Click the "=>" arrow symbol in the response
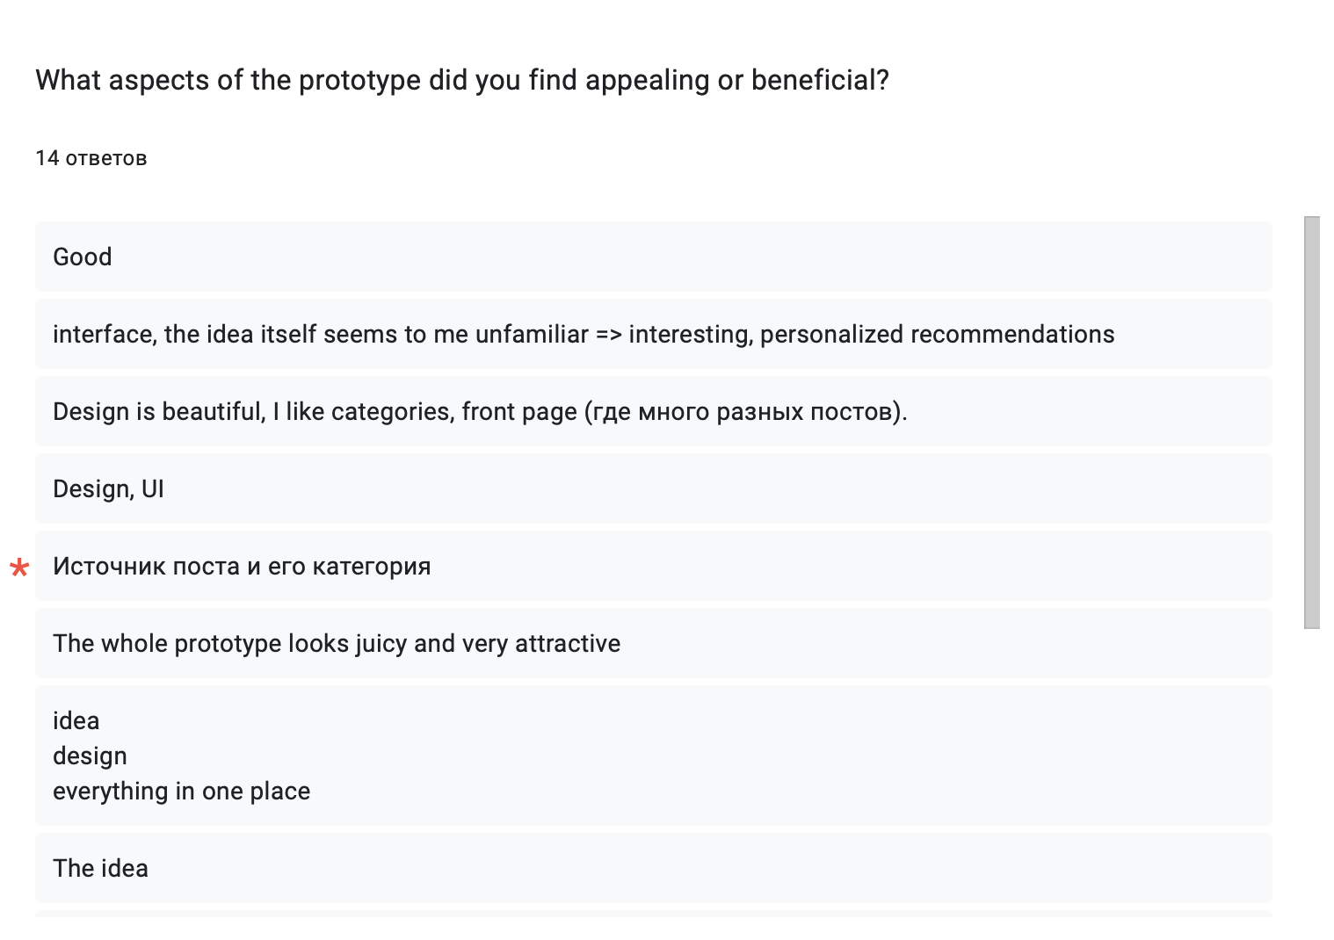The height and width of the screenshot is (940, 1334). pyautogui.click(x=608, y=335)
